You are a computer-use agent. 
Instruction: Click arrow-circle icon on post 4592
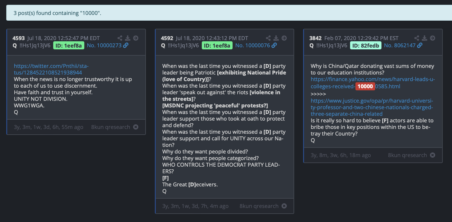point(284,38)
